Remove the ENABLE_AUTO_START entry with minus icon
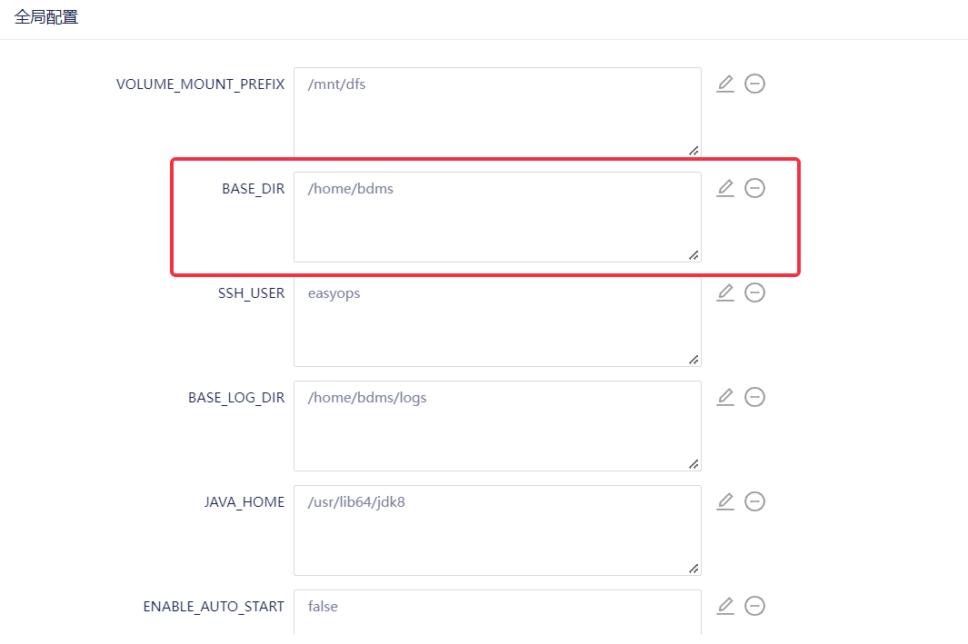968x644 pixels. tap(754, 606)
